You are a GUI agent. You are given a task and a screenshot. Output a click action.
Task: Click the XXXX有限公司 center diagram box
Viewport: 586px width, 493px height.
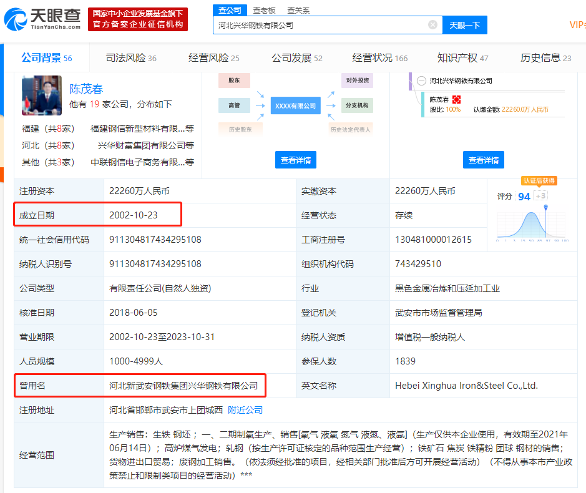tap(296, 105)
